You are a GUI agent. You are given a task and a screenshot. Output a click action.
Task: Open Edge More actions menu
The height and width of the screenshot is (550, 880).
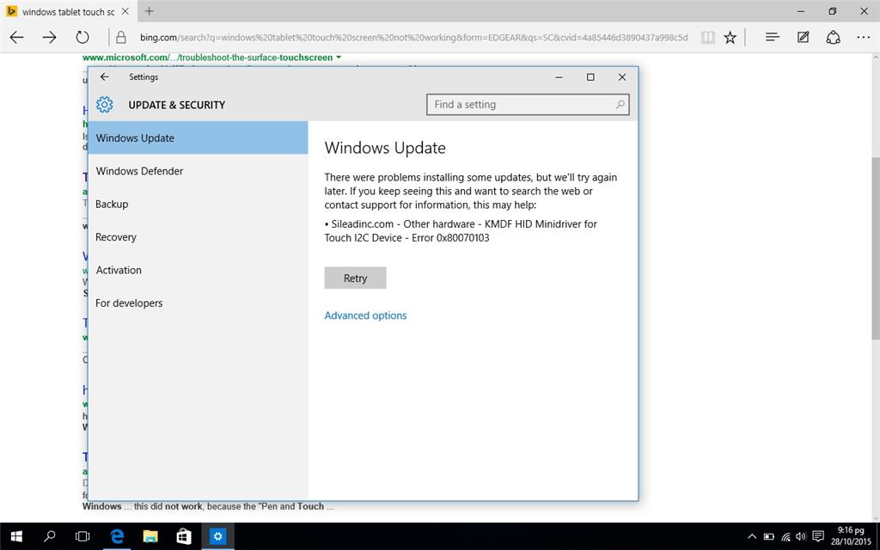[863, 37]
